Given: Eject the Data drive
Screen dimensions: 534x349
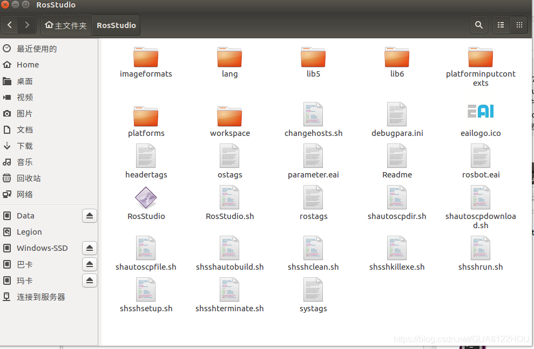Looking at the screenshot, I should [90, 216].
